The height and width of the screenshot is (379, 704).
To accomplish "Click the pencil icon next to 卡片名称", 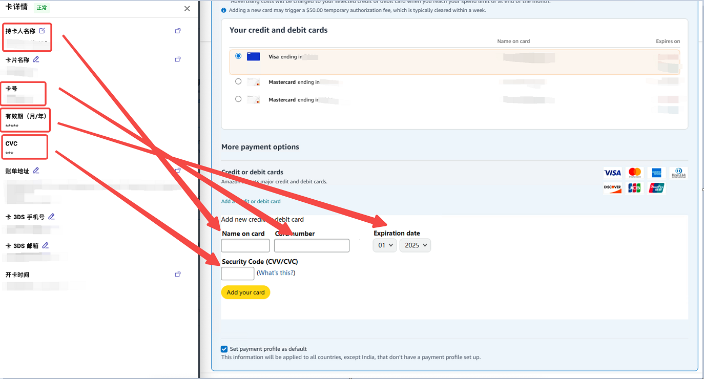I will (x=36, y=59).
